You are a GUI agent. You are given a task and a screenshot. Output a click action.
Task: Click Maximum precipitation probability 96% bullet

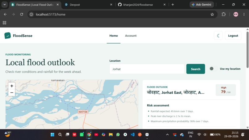coord(179,121)
